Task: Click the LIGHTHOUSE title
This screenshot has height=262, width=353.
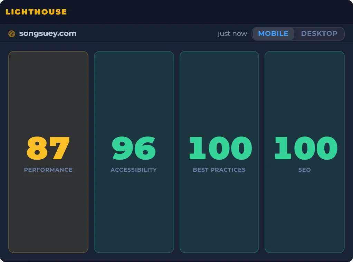Action: click(x=36, y=12)
